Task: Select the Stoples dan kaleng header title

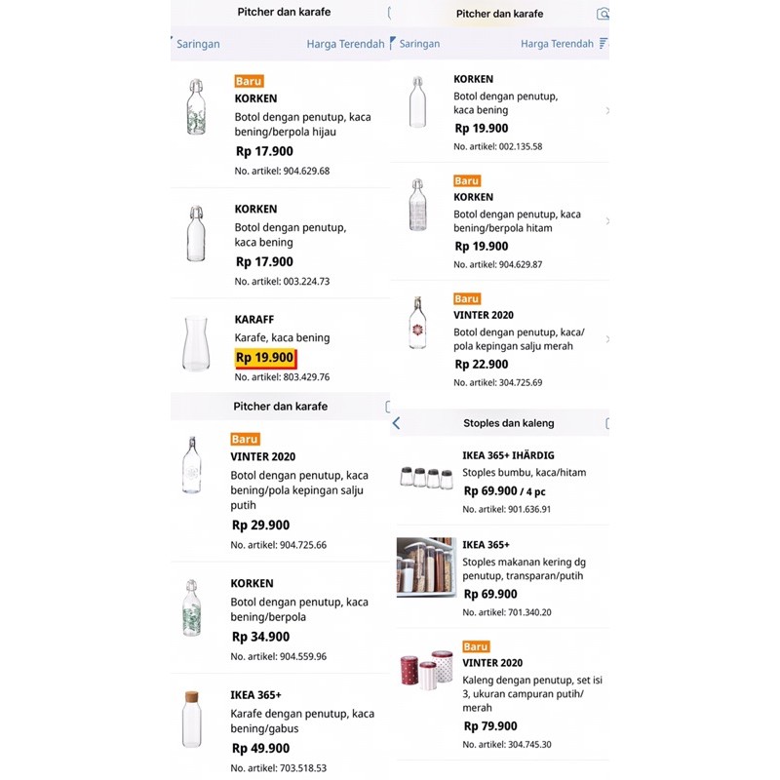Action: coord(509,423)
